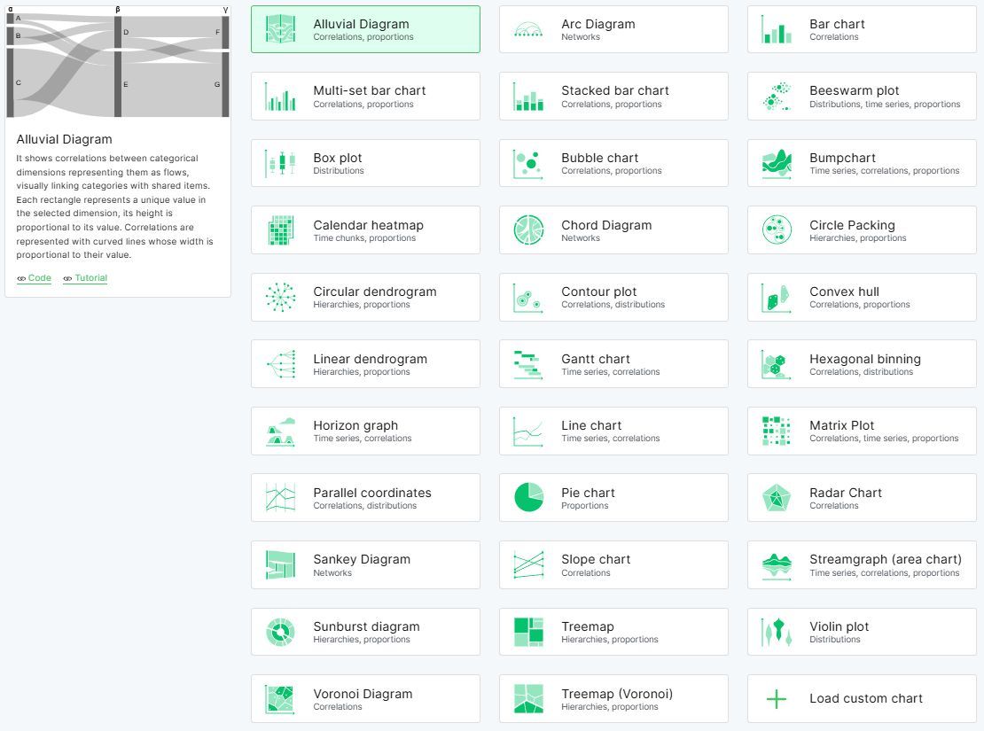Click the Matrix Plot icon
This screenshot has height=731, width=984.
(x=777, y=432)
